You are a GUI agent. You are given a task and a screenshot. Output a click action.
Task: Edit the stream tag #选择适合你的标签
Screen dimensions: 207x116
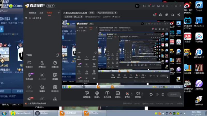[x=107, y=13]
